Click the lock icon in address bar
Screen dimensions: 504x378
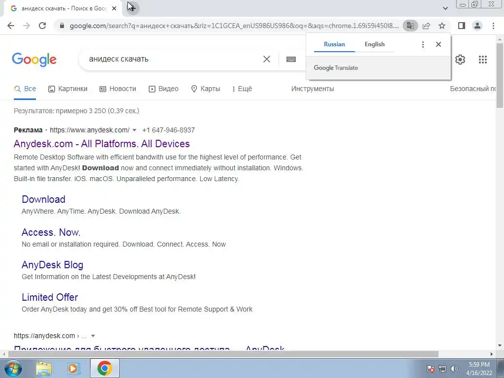pos(62,26)
